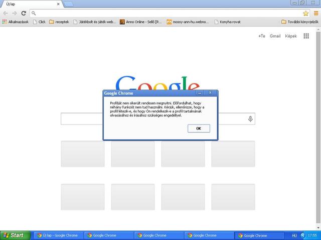Open the first thumbnail in bottom row
This screenshot has height=240, width=321.
pos(83,197)
